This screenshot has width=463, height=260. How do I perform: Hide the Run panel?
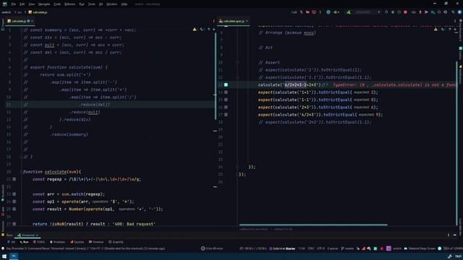[x=455, y=235]
